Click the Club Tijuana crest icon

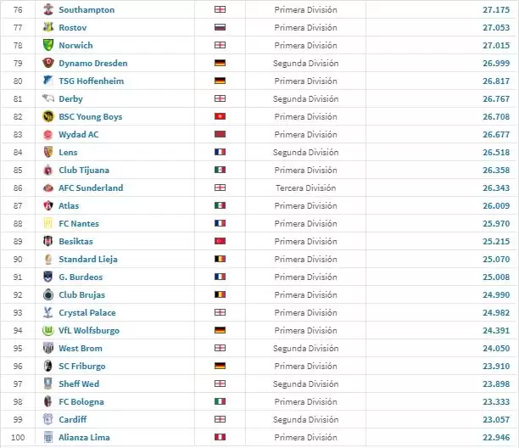[x=47, y=170]
